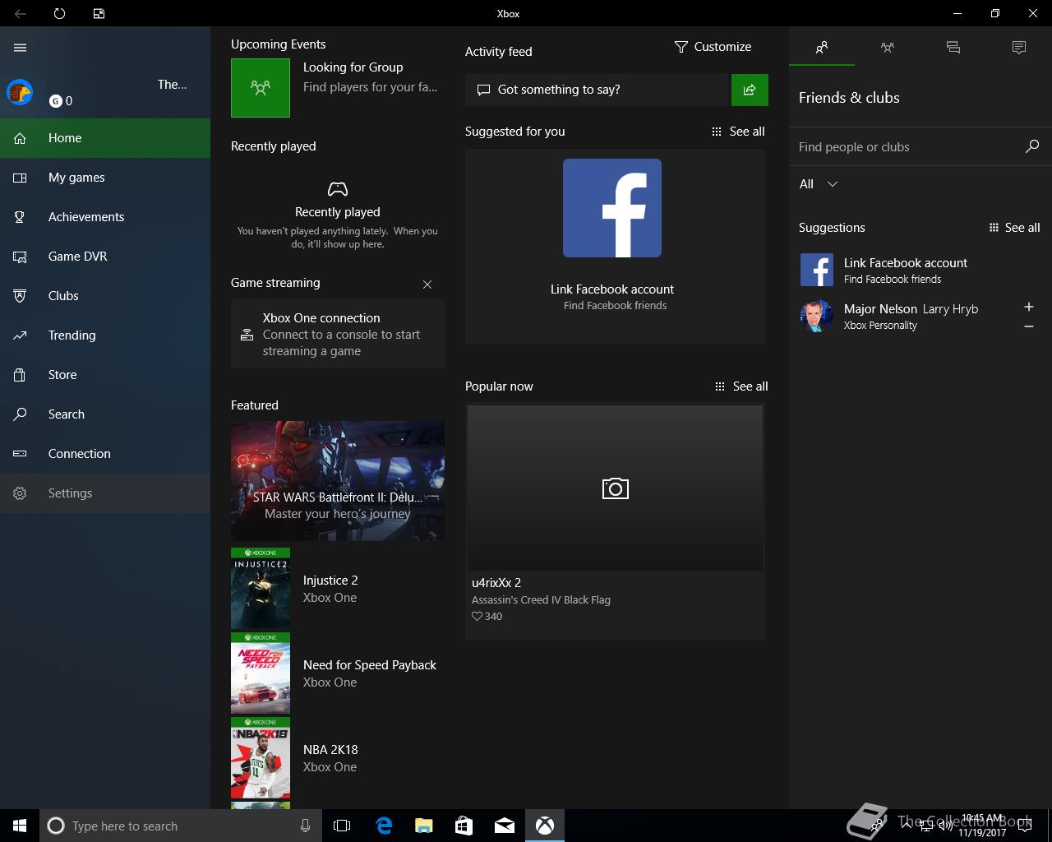Screen dimensions: 1052x842
Task: Open STAR WARS Battlefront II featured banner
Action: point(338,481)
